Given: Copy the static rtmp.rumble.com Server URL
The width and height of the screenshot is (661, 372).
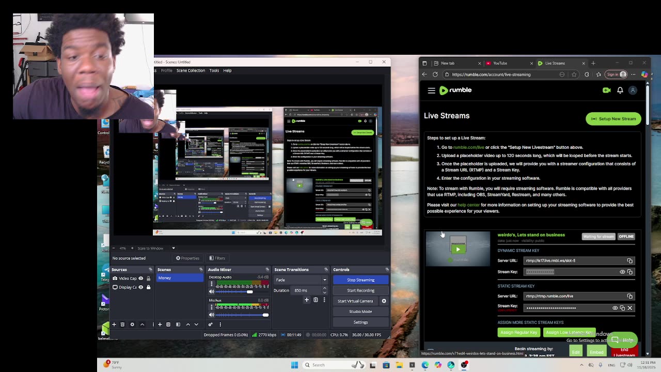Looking at the screenshot, I should pos(629,296).
